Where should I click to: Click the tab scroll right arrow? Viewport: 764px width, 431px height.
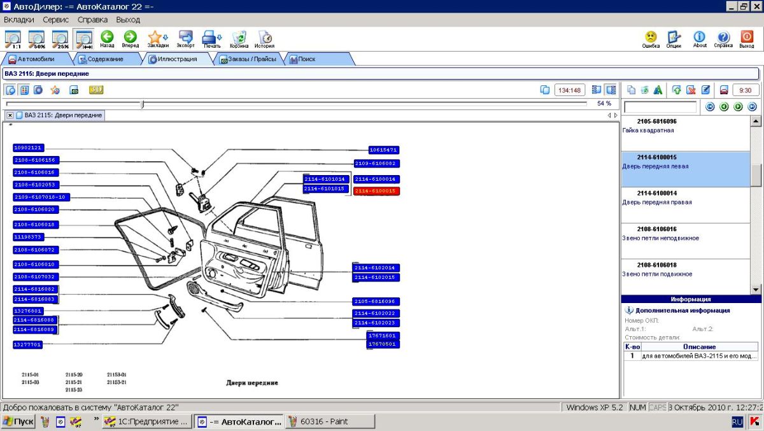coord(615,115)
